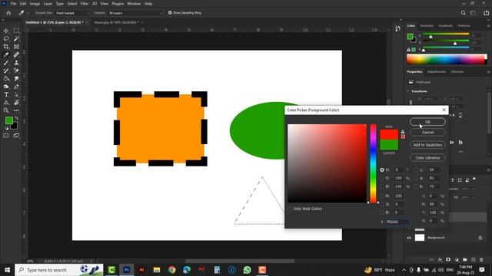Select the Brush tool
The width and height of the screenshot is (492, 276).
(6, 63)
